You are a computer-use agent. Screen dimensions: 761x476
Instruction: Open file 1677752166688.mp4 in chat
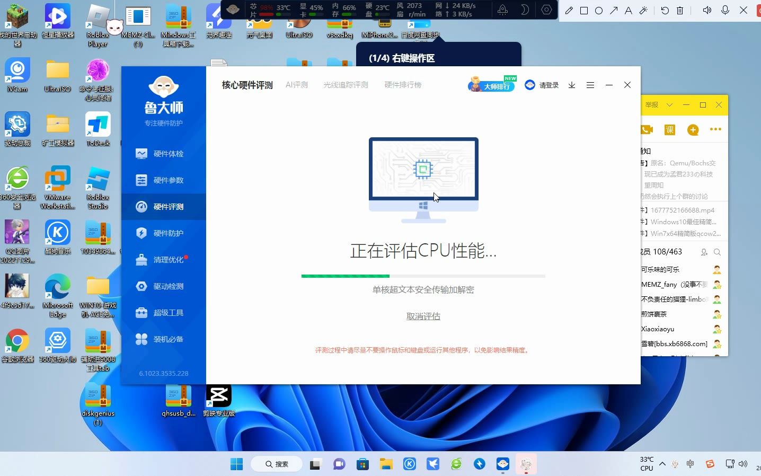tap(682, 210)
